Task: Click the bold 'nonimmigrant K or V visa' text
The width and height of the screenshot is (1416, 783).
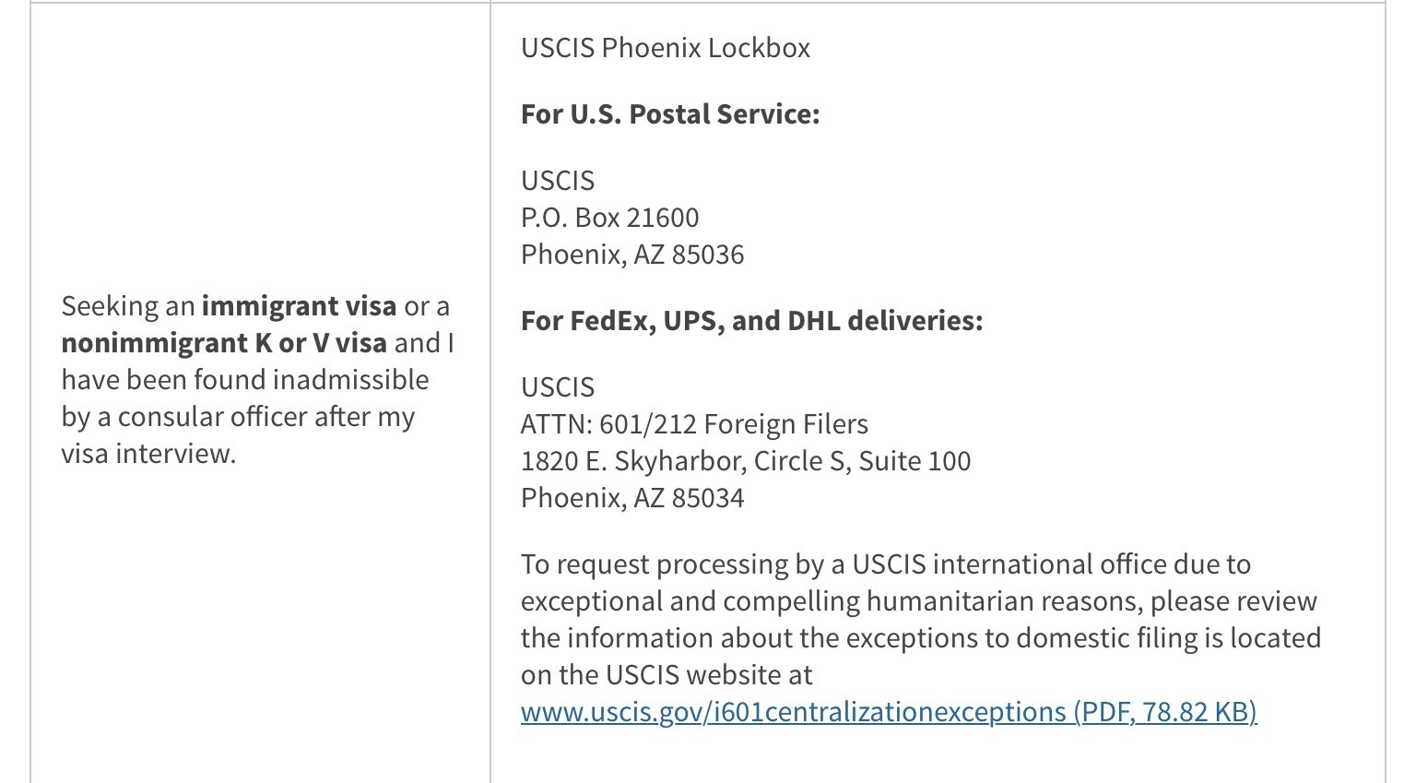Action: (224, 343)
